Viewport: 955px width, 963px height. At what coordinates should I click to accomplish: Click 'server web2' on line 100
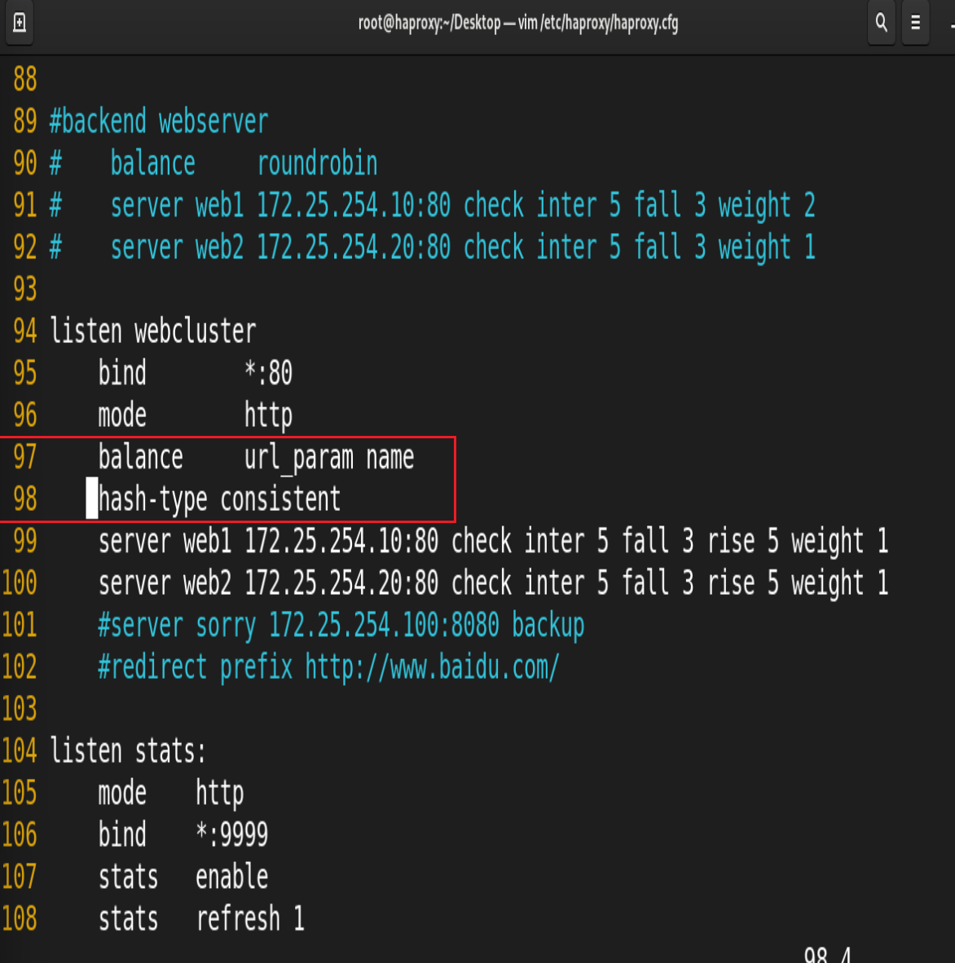click(x=165, y=583)
